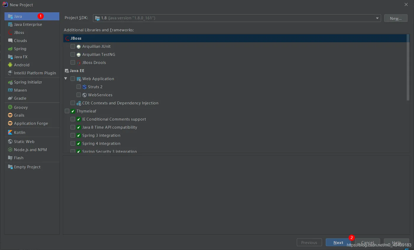Viewport: 414px width, 250px height.
Task: Click the Empty Project folder icon
Action: coord(10,167)
